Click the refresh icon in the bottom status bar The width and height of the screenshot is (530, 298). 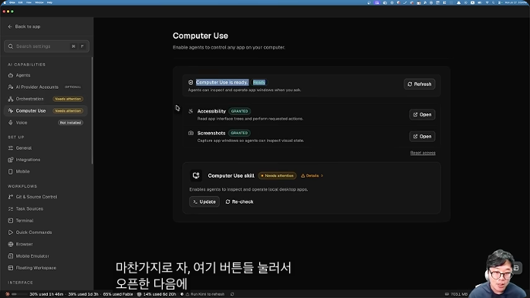click(x=232, y=294)
